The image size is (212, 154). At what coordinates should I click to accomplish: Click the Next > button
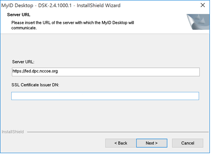coord(152,143)
